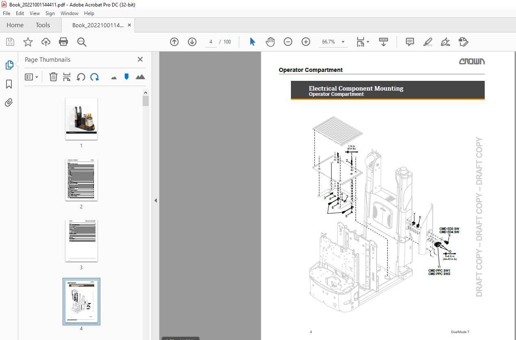The image size is (516, 340).
Task: Switch to the Tools tab
Action: (43, 25)
